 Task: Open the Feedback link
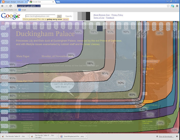pos(110,18)
